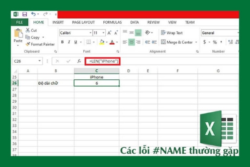The image size is (250, 167).
Task: Expand the Name Box dropdown arrow
Action: coord(40,61)
